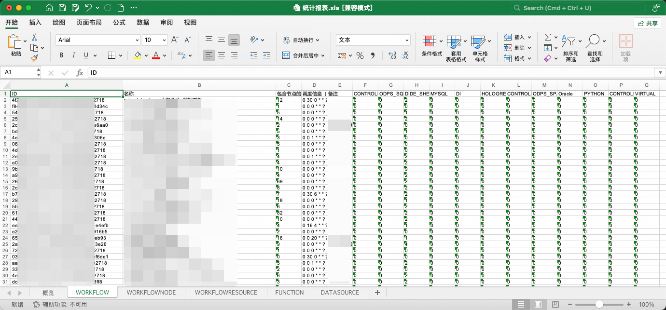Open the font size 10 dropdown

[163, 40]
